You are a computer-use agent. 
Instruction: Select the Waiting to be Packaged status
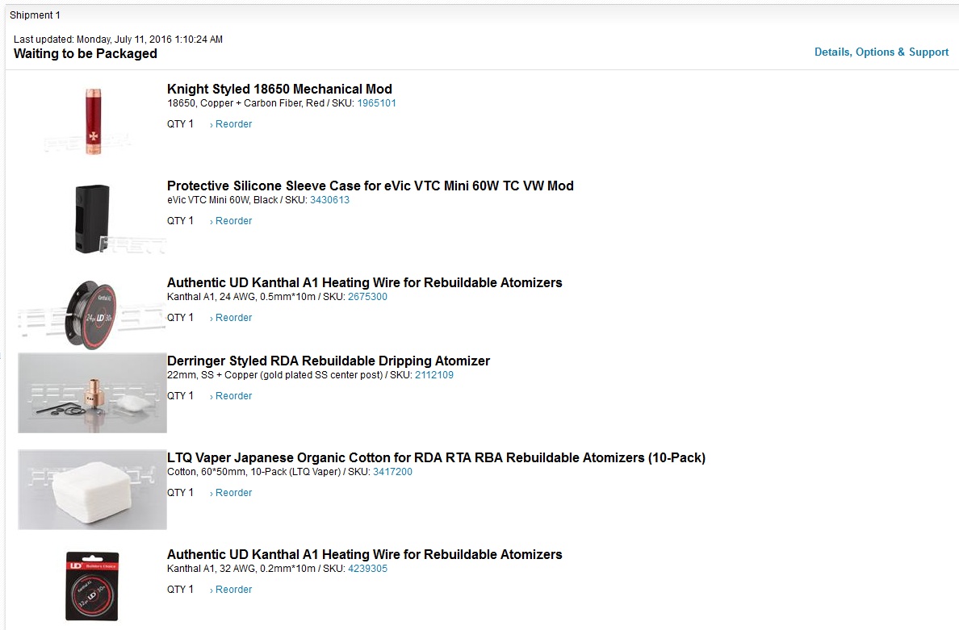coord(86,54)
